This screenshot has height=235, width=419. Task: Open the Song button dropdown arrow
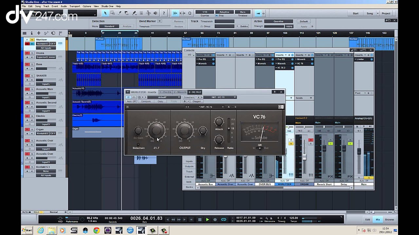[x=377, y=13]
